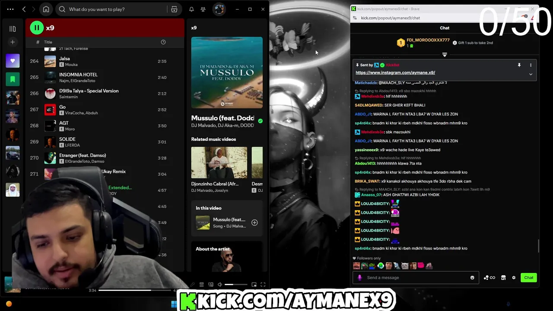
Task: Seek in the song progress bar
Action: (x=135, y=290)
